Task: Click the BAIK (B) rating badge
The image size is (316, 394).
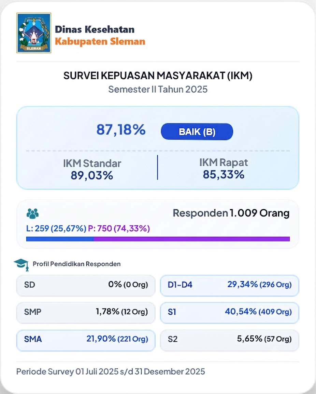Action: pyautogui.click(x=197, y=132)
